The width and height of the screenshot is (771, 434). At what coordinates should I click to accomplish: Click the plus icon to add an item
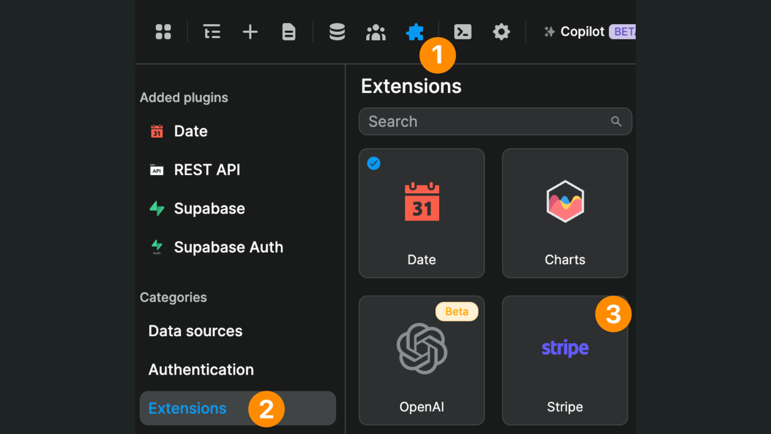[250, 32]
